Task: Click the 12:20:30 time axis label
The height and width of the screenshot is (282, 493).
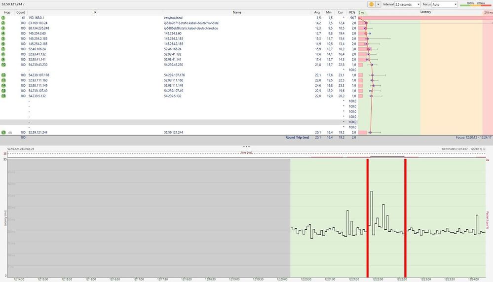Action: (305, 279)
